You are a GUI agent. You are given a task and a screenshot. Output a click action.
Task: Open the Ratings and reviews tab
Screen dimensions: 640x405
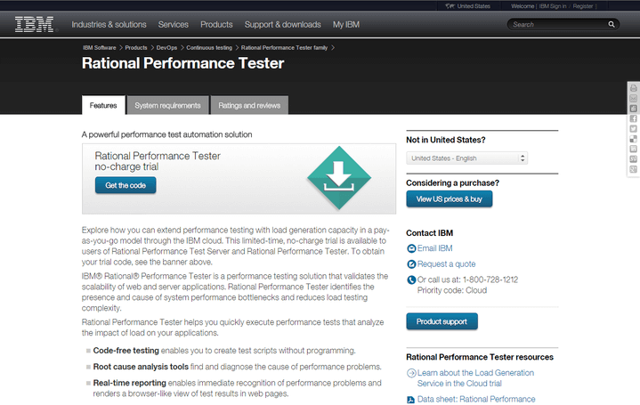[x=249, y=105]
